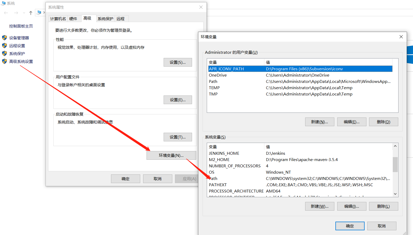The width and height of the screenshot is (413, 235).
Task: Click the D:\Program Files\apache-maven-3.5.4 value
Action: point(302,159)
